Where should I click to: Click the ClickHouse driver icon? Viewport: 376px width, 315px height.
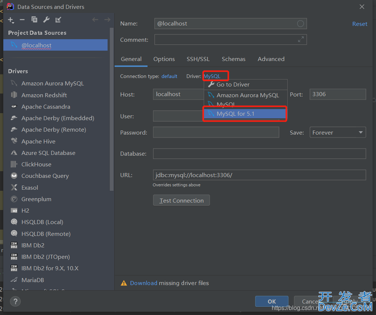(14, 164)
